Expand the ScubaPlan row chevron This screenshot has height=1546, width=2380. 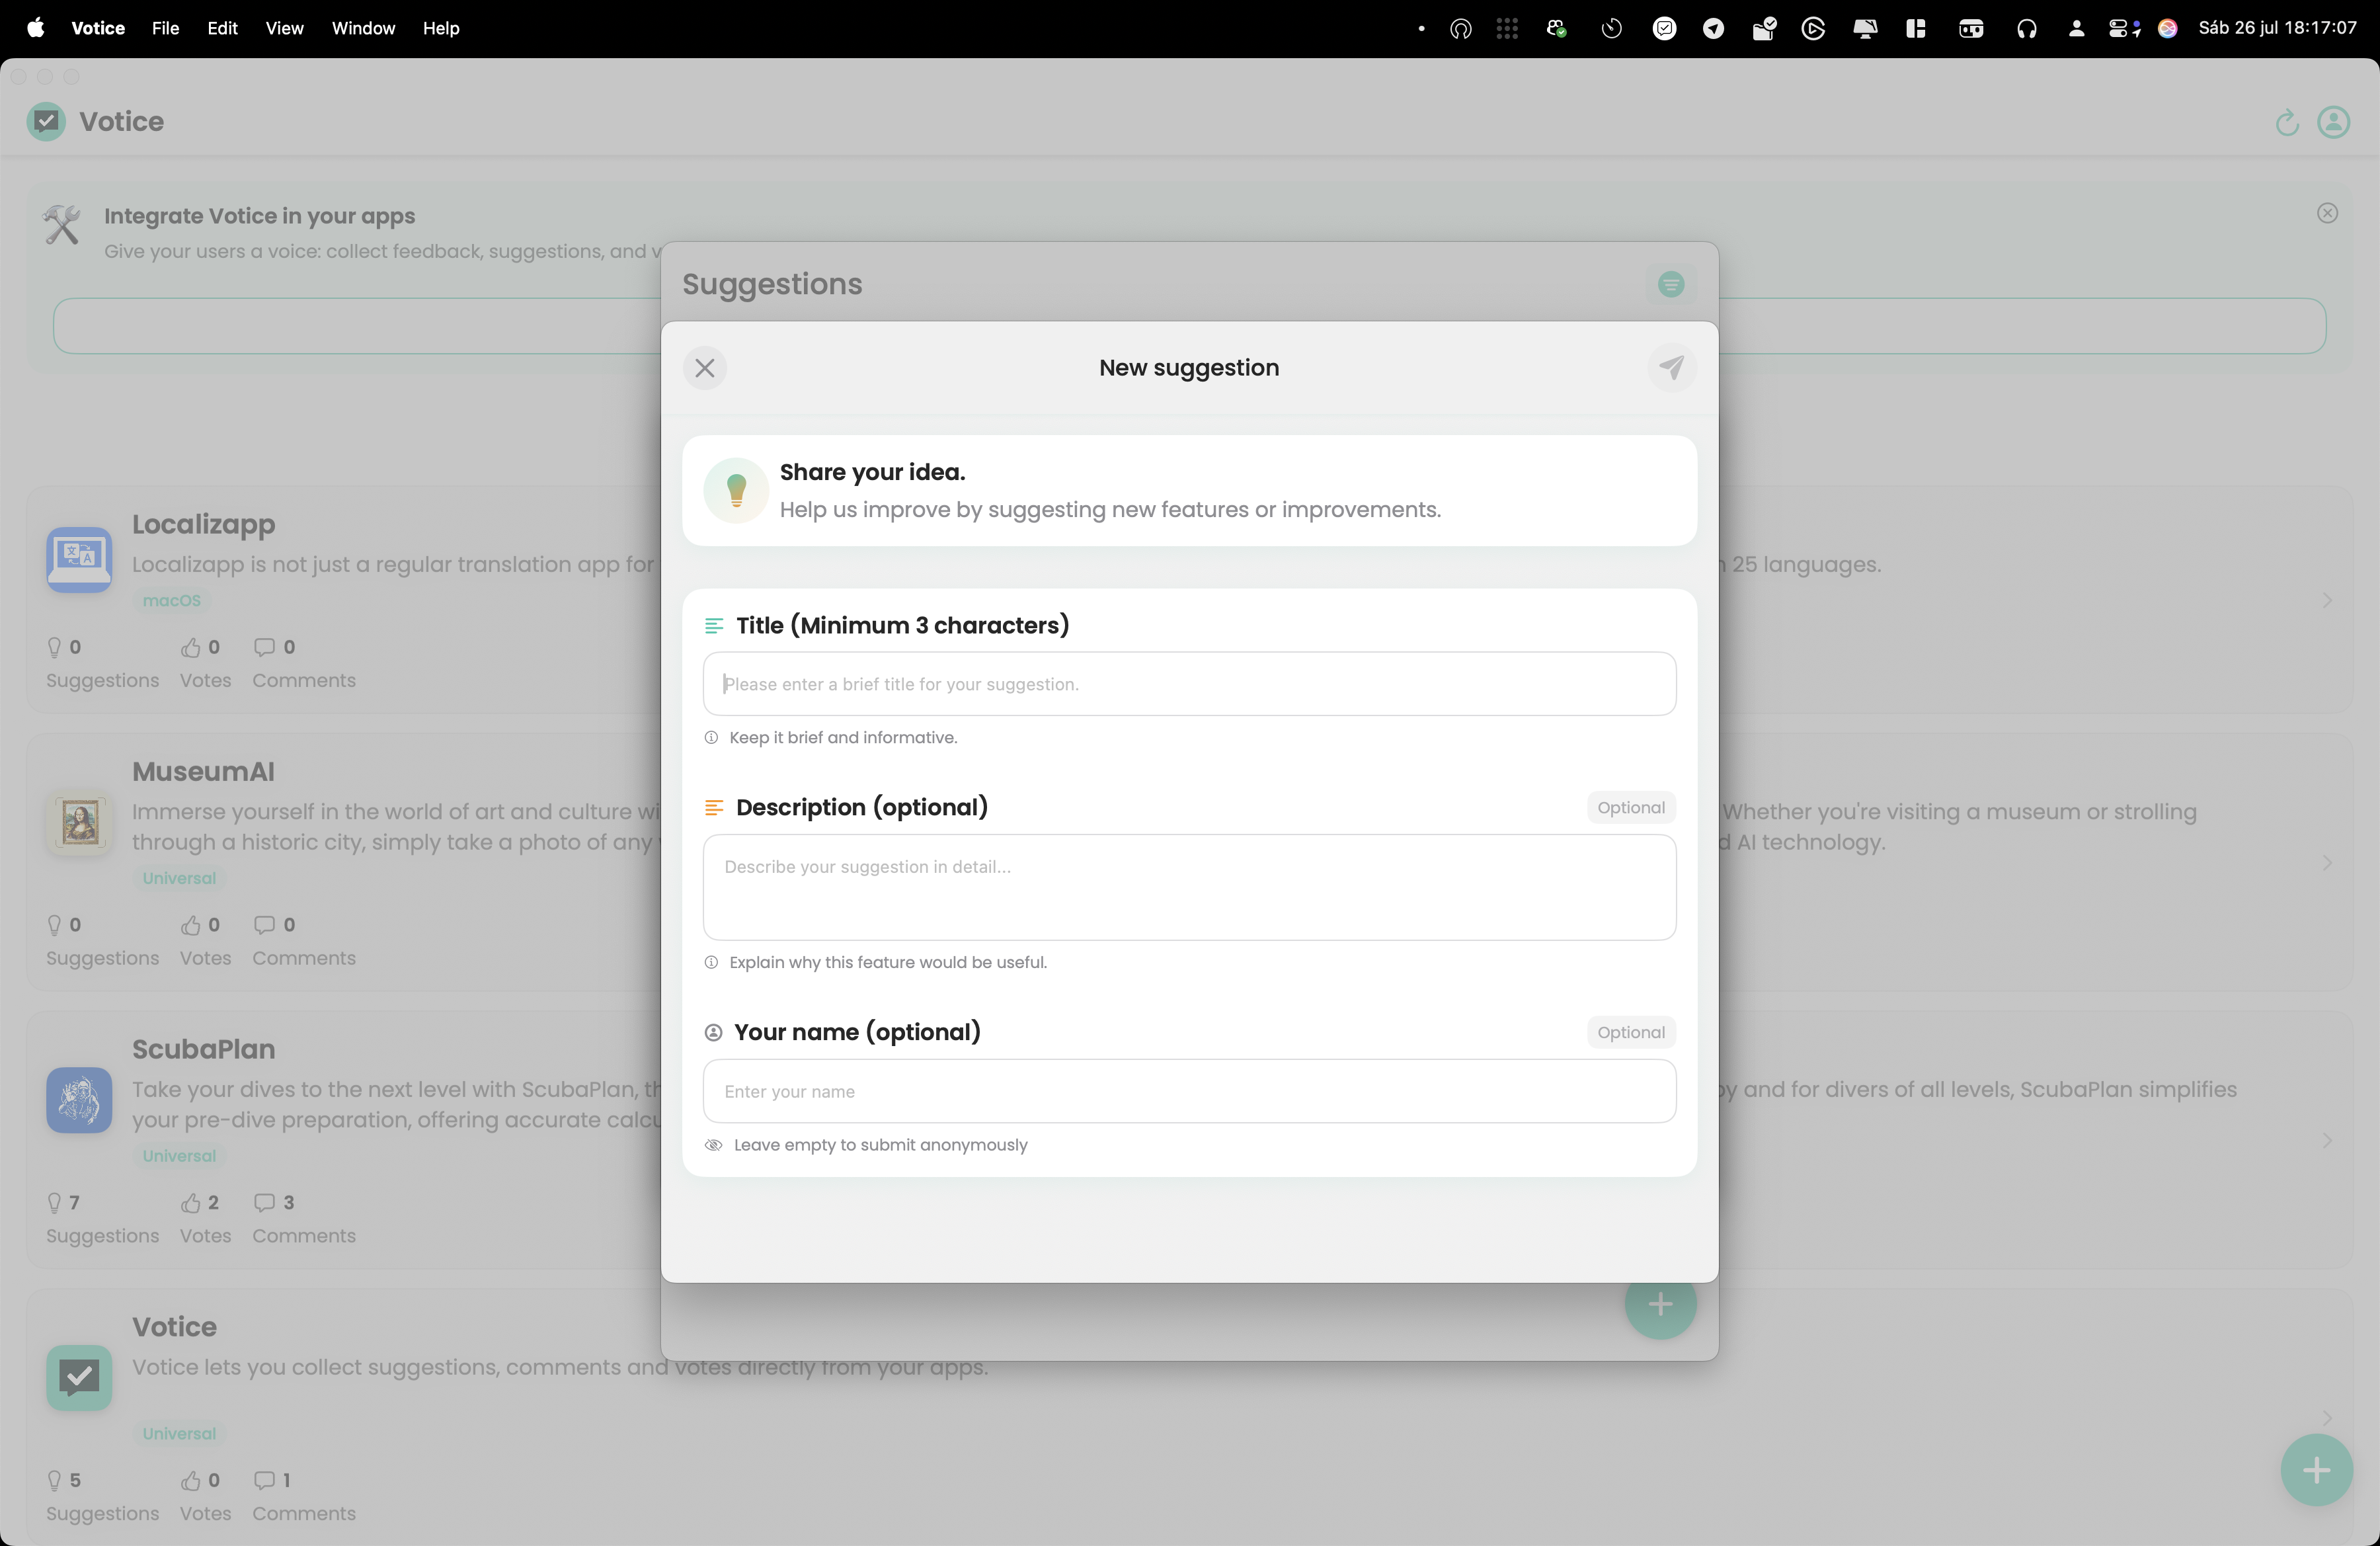pyautogui.click(x=2327, y=1140)
